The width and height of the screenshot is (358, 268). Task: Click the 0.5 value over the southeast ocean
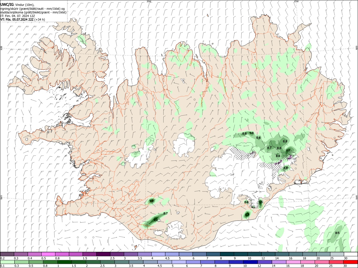(337, 233)
